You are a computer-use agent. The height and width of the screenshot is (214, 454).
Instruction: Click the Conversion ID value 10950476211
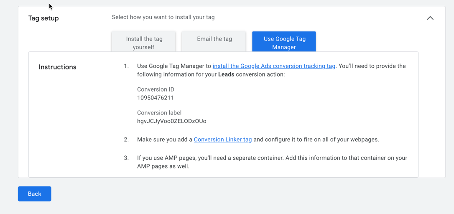coord(156,98)
